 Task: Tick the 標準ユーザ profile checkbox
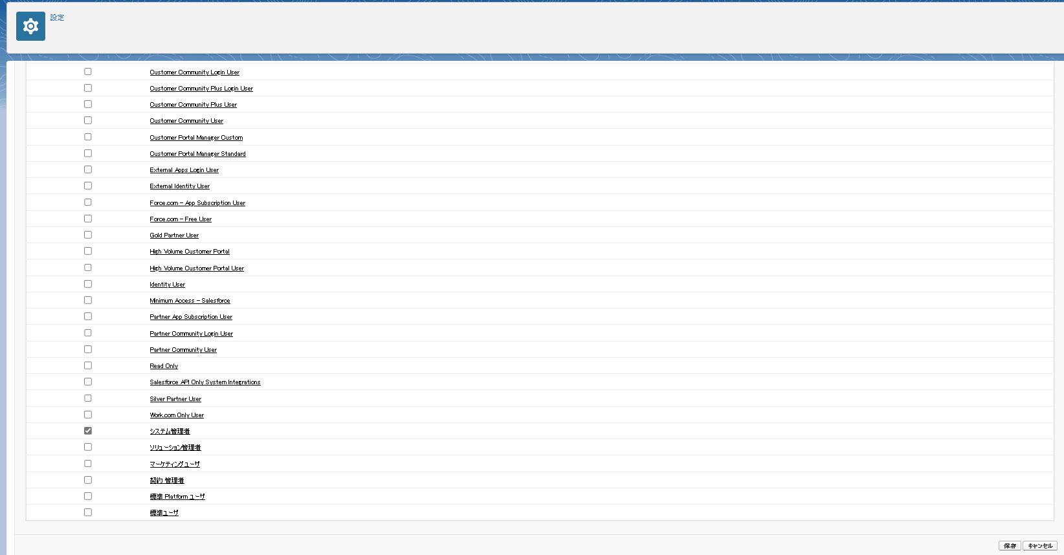click(88, 512)
